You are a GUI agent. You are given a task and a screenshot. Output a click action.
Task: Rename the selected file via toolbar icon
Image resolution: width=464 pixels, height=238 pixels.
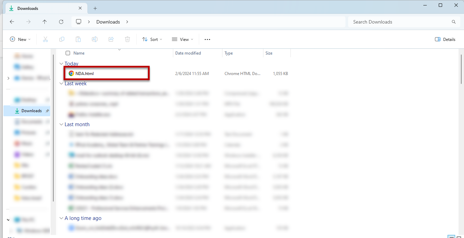point(95,39)
